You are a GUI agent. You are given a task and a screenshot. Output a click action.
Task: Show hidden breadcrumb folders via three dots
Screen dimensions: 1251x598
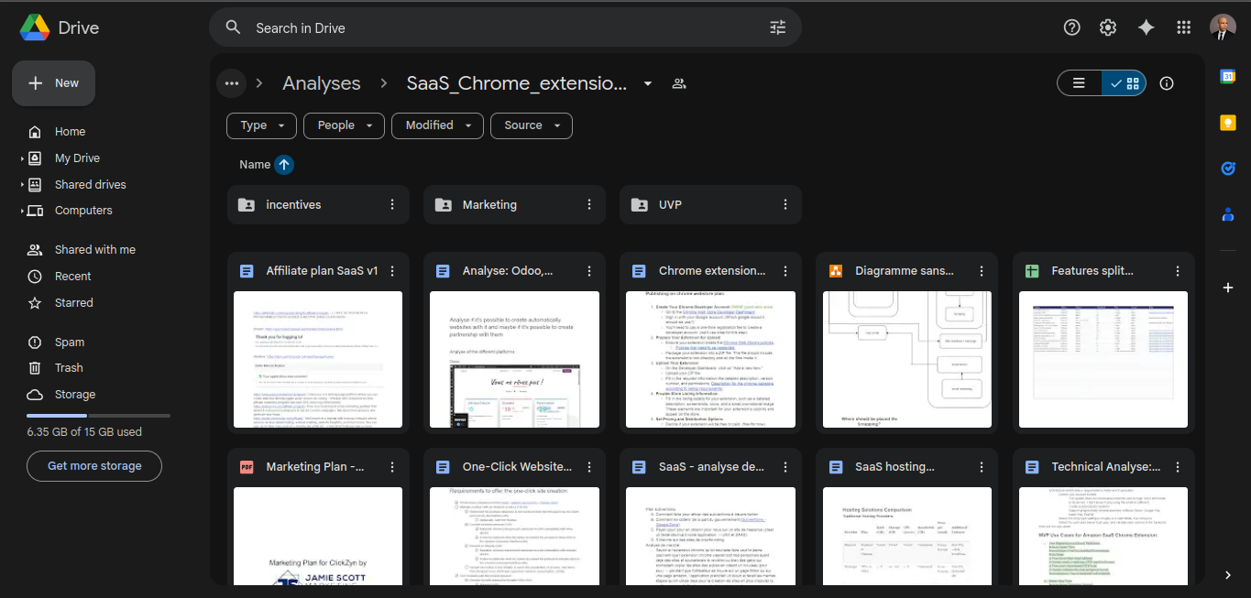[x=231, y=83]
